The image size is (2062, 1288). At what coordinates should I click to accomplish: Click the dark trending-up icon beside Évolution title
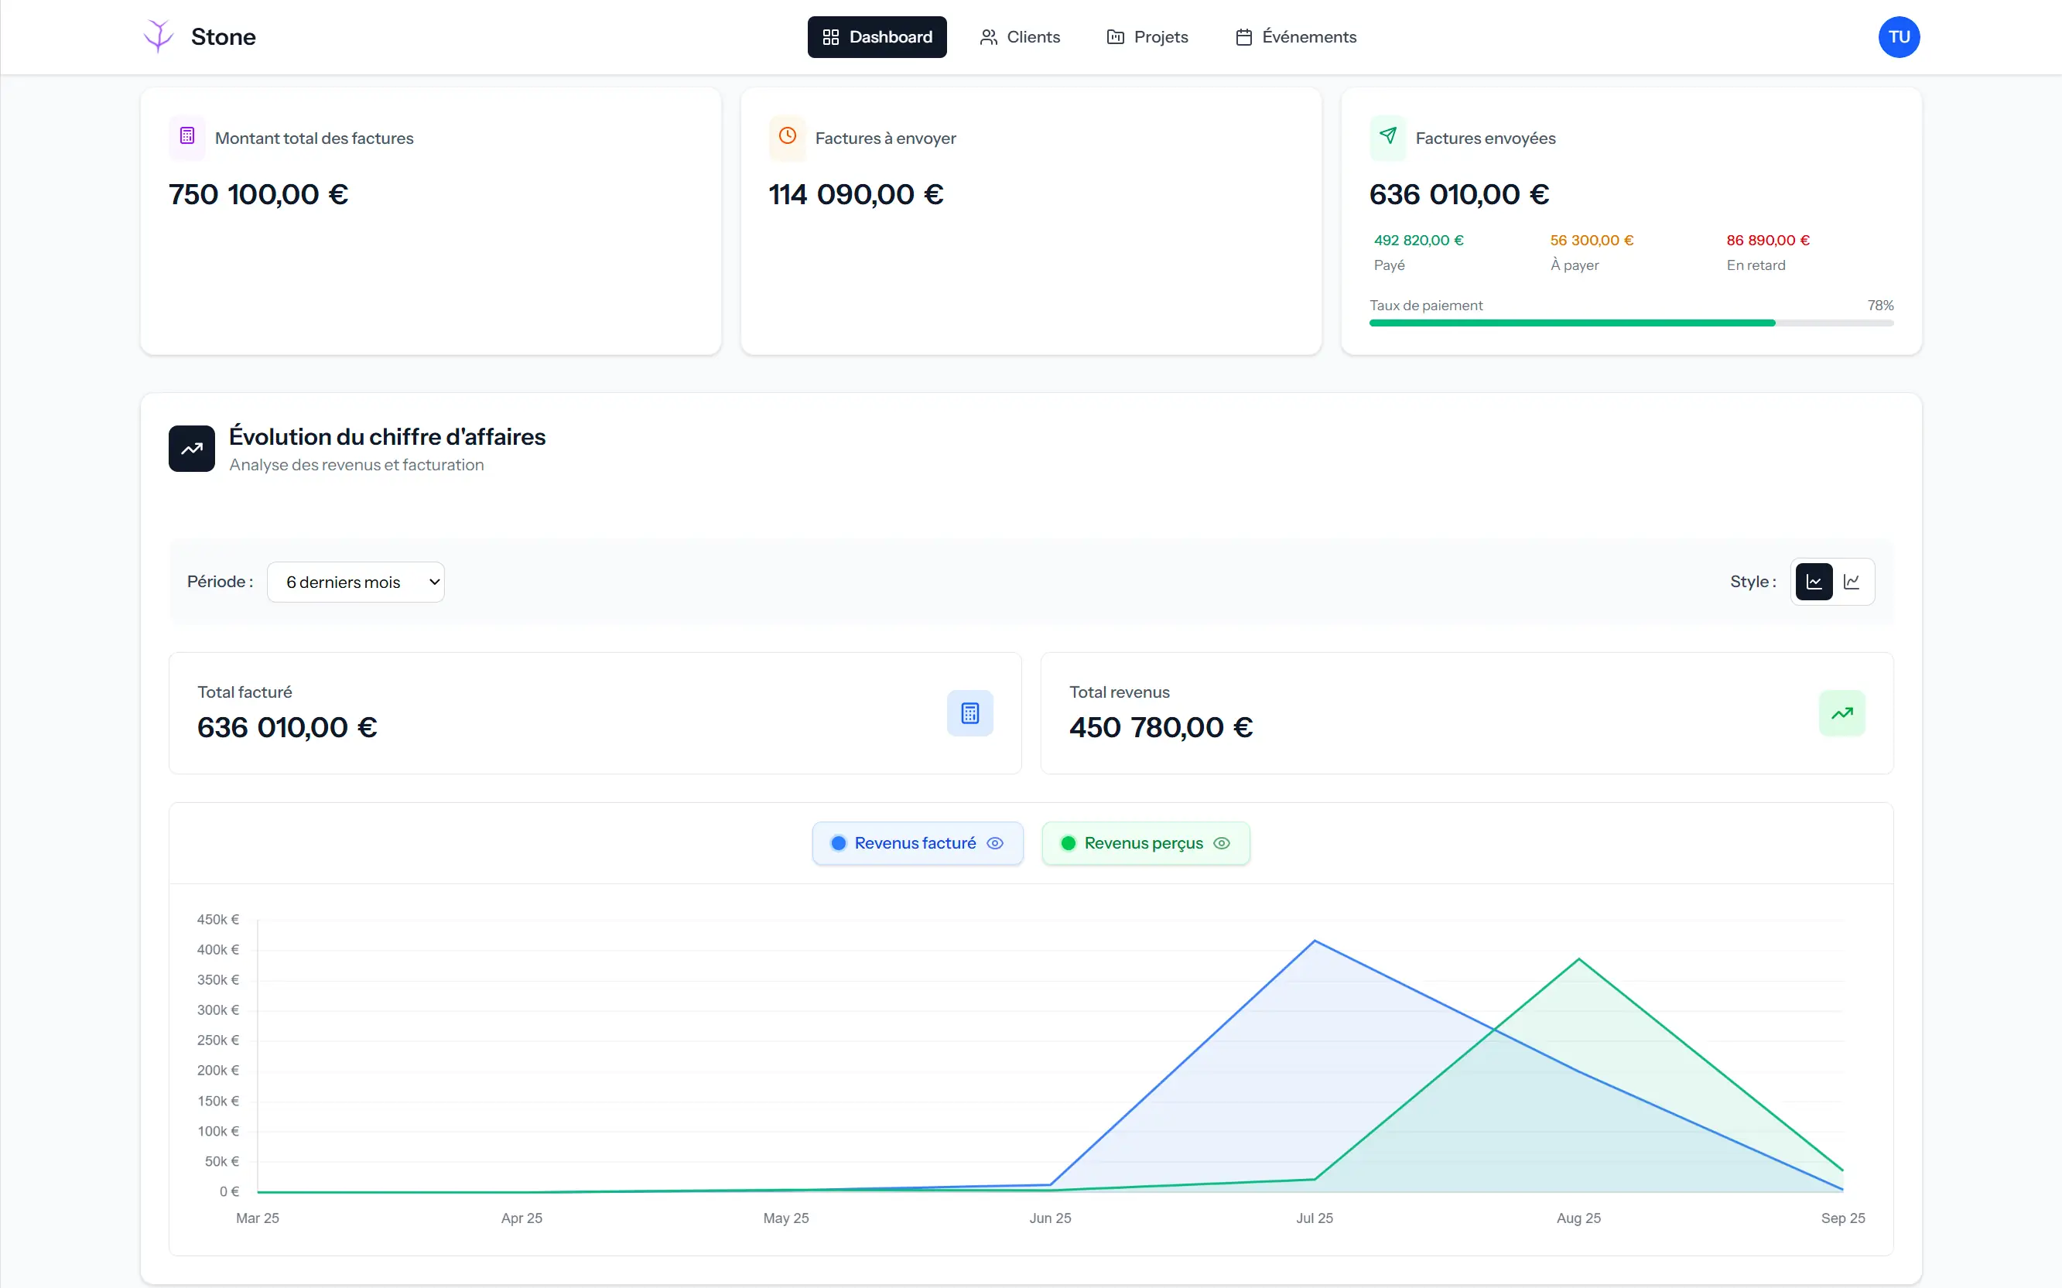pyautogui.click(x=192, y=448)
